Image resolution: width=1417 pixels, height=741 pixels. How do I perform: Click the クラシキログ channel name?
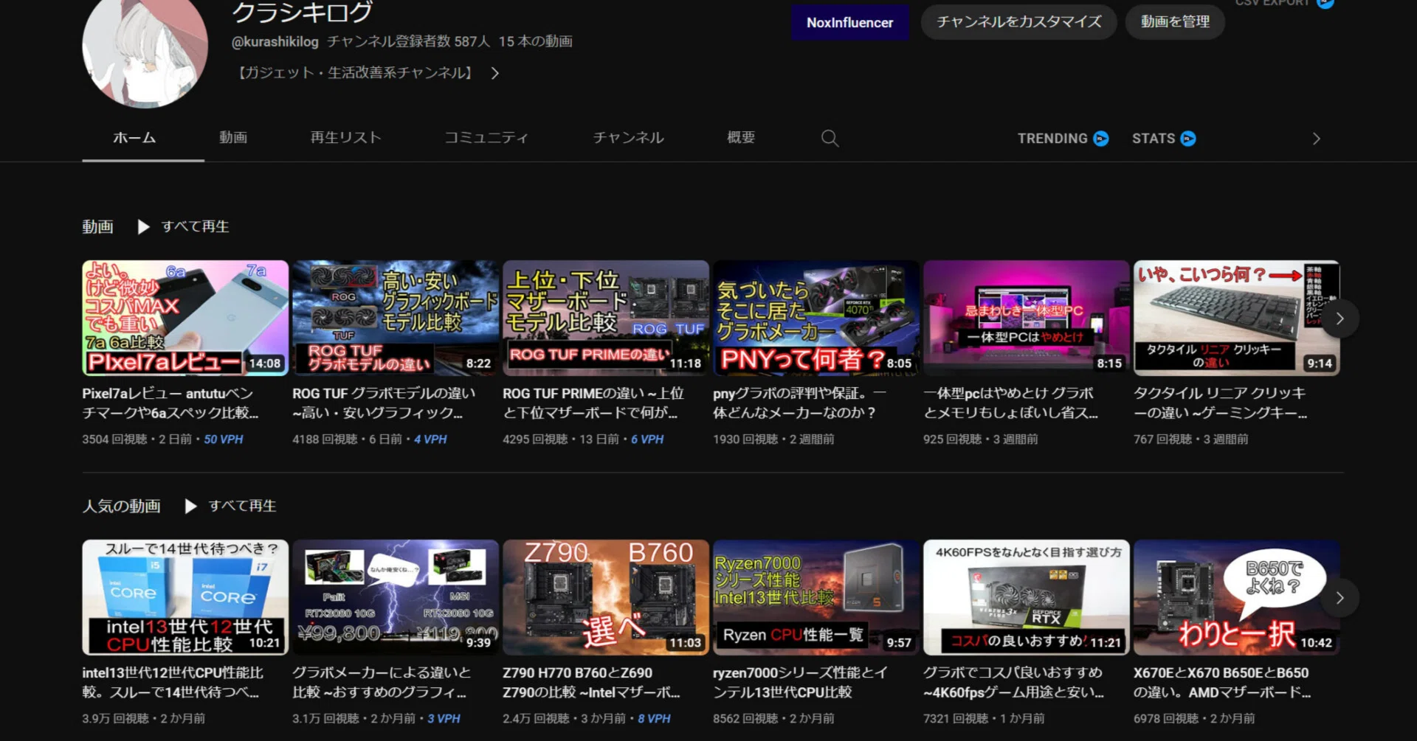point(302,11)
